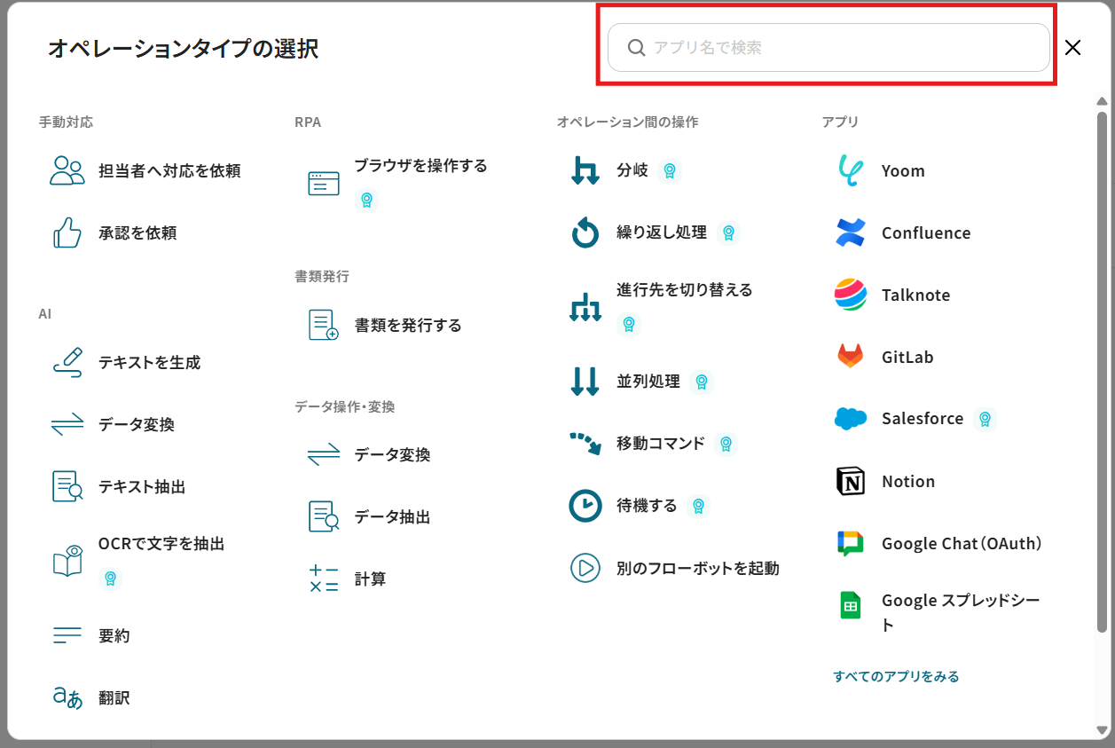The image size is (1115, 748).
Task: Click the テキストを生成 pen icon
Action: (67, 362)
